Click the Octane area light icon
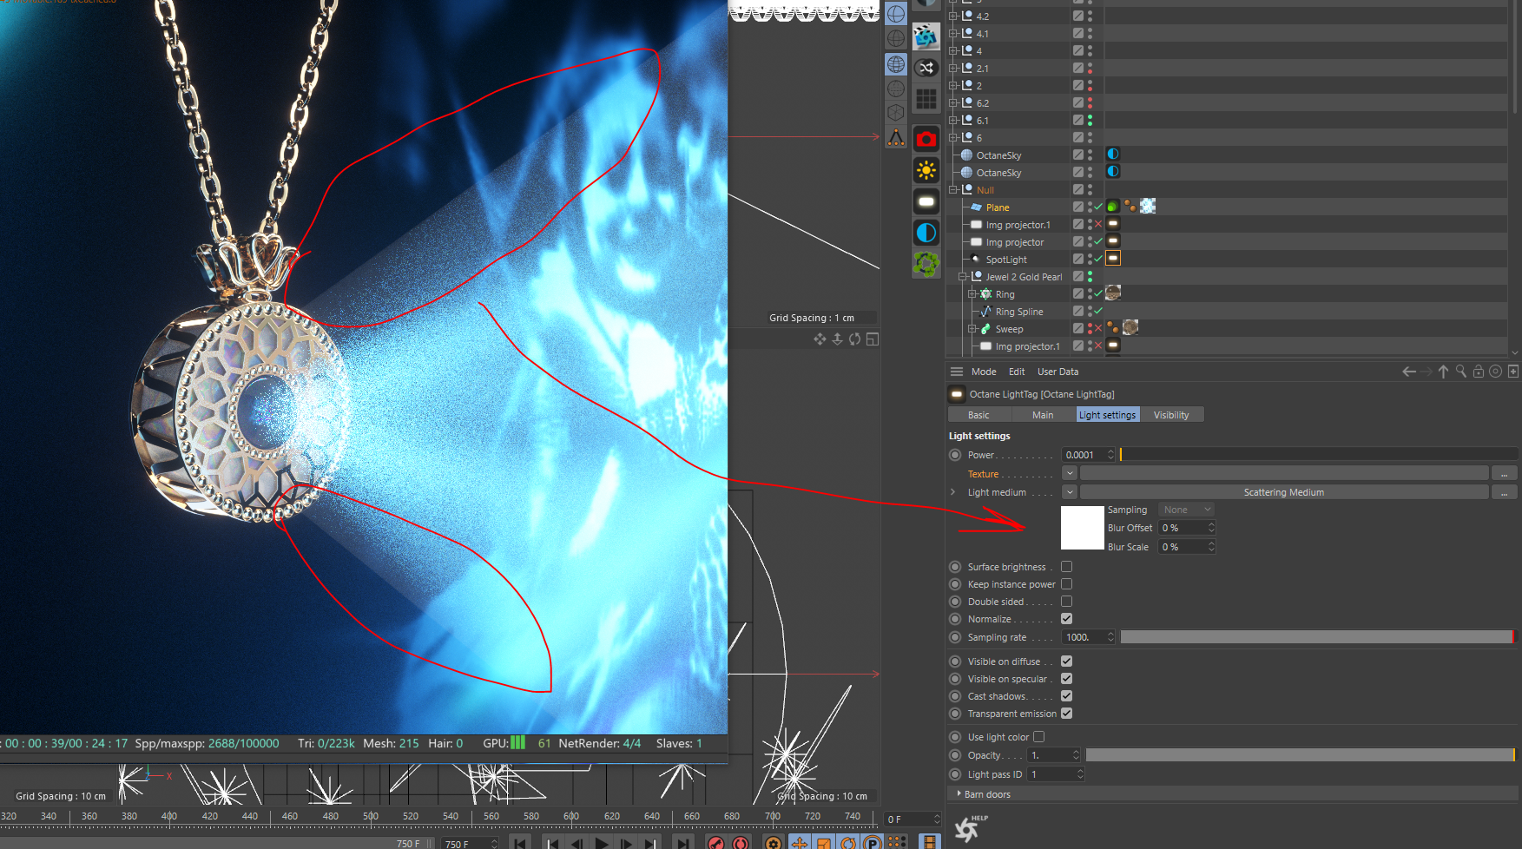 click(x=926, y=201)
